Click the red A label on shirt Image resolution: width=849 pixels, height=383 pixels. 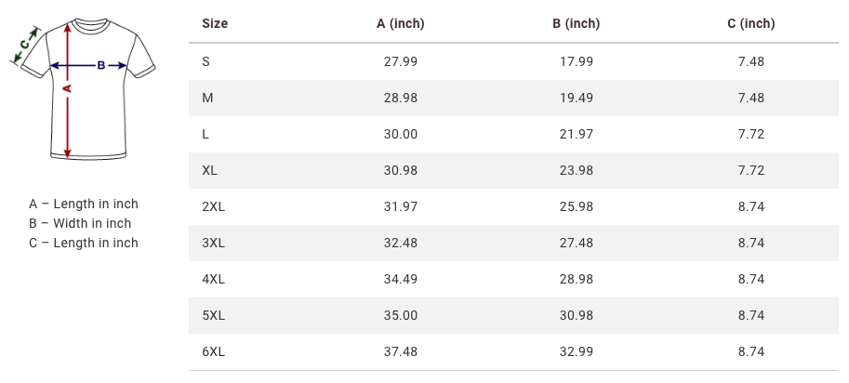67,88
